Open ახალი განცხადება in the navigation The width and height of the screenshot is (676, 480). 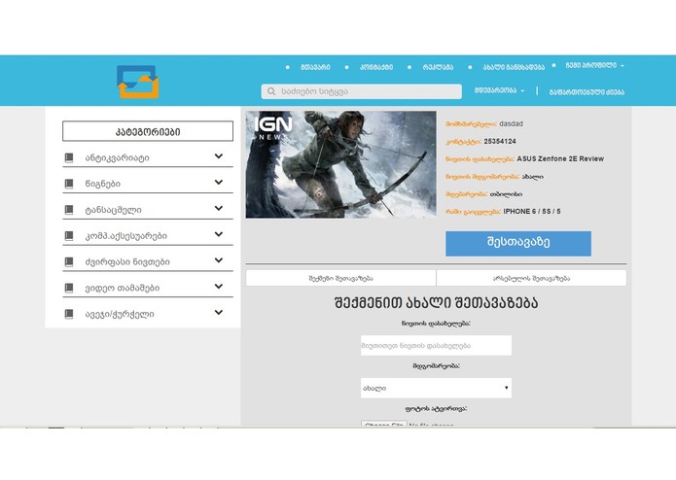[514, 67]
